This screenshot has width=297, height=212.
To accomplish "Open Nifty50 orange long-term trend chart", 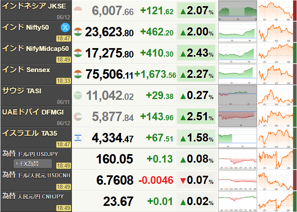I will 276,32.
